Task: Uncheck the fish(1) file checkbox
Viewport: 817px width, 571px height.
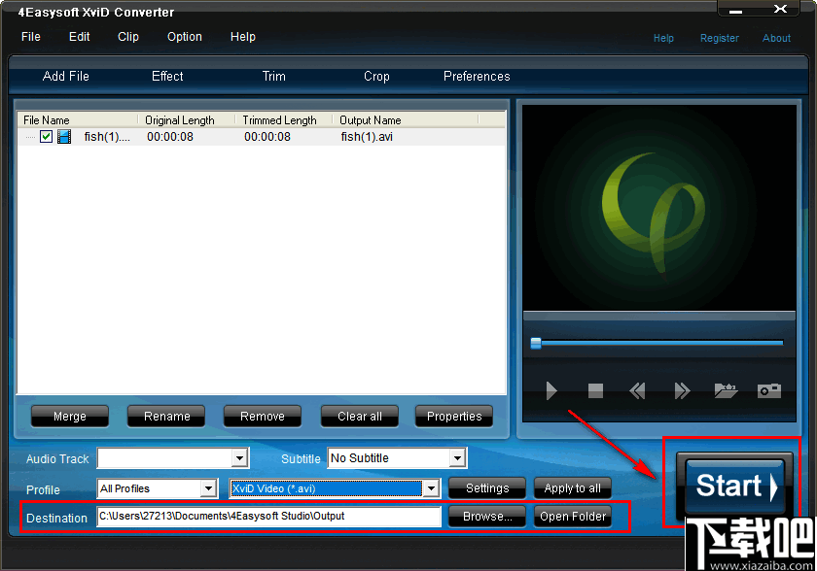Action: click(46, 137)
